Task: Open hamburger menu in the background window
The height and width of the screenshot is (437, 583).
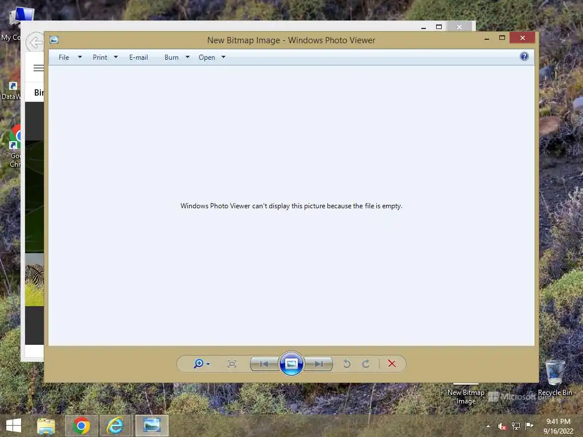Action: (x=39, y=68)
